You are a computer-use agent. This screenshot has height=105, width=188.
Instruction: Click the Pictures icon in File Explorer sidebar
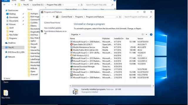tap(7, 24)
